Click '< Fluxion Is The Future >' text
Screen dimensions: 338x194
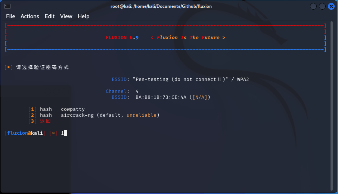[188, 37]
